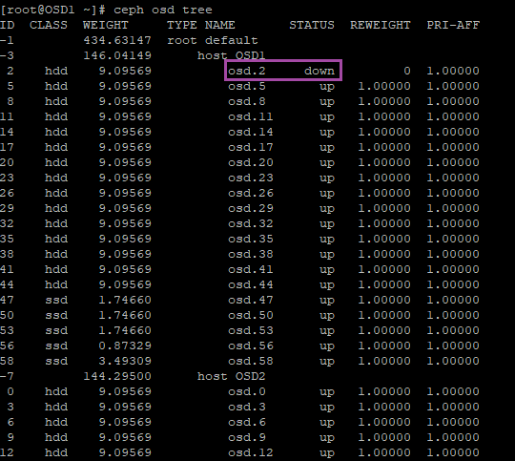This screenshot has width=515, height=461.
Task: Click the WEIGHT column header
Action: click(x=106, y=25)
